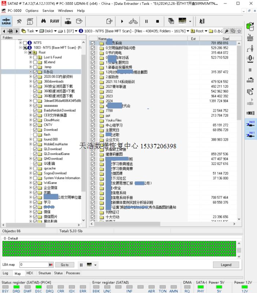Click the binoculars search icon
Viewport: 257px width, 293px height.
(x=43, y=21)
